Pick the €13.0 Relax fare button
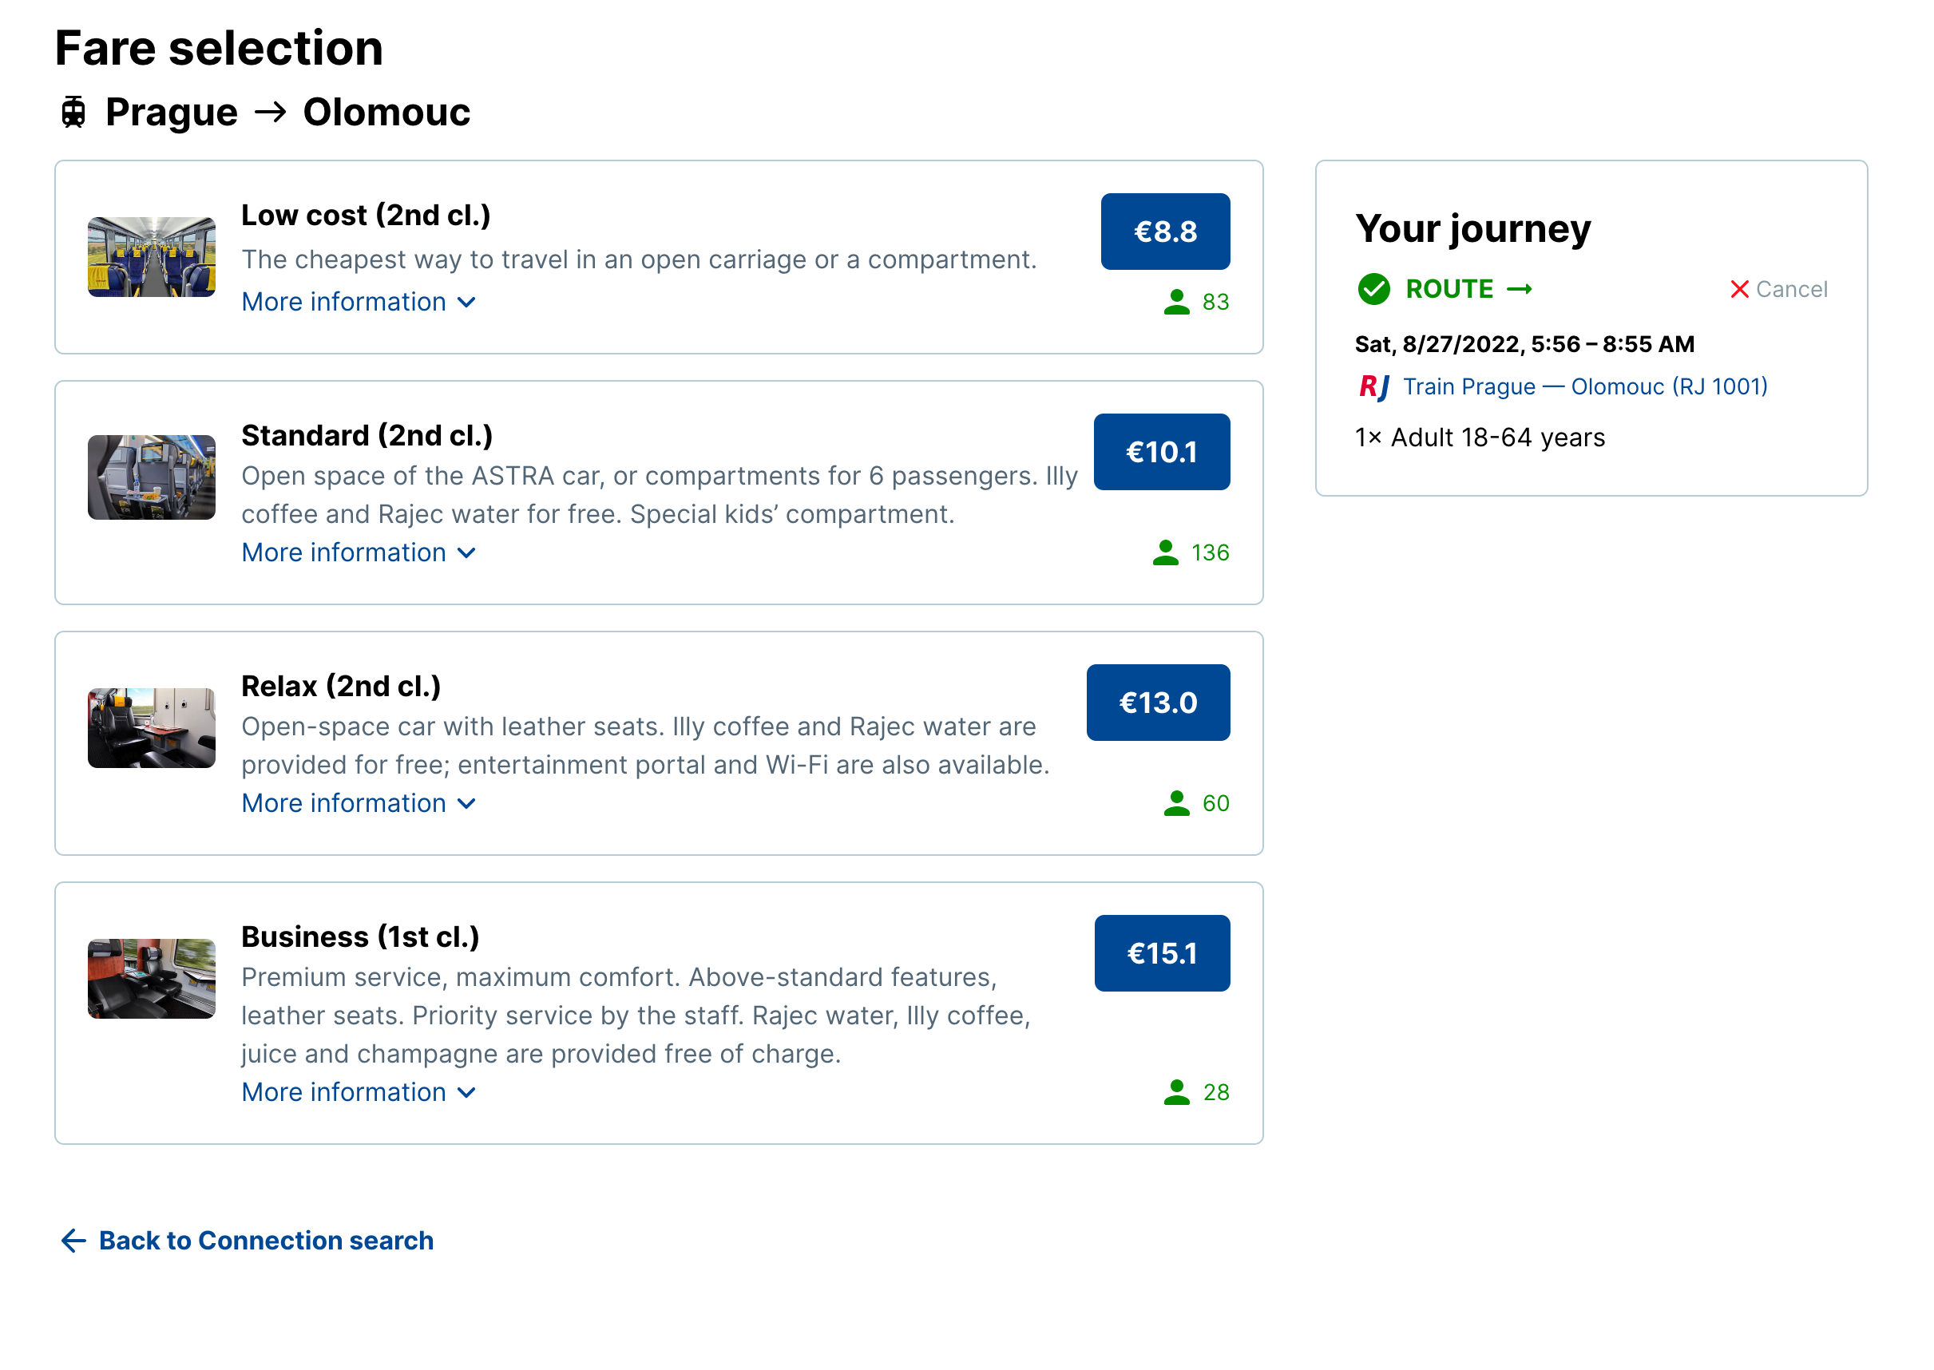 click(1159, 703)
